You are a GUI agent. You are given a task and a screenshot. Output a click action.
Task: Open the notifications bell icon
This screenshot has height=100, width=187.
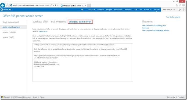82,10
